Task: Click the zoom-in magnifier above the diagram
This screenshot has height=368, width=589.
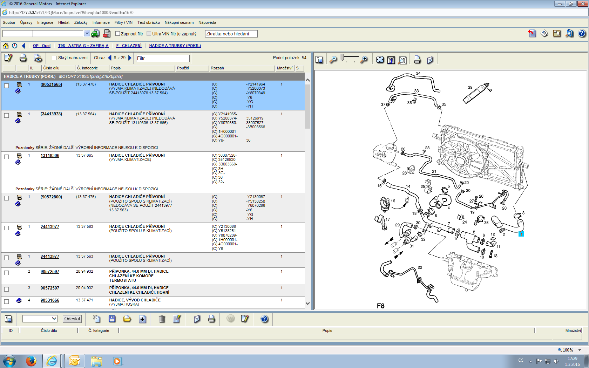Action: [364, 60]
